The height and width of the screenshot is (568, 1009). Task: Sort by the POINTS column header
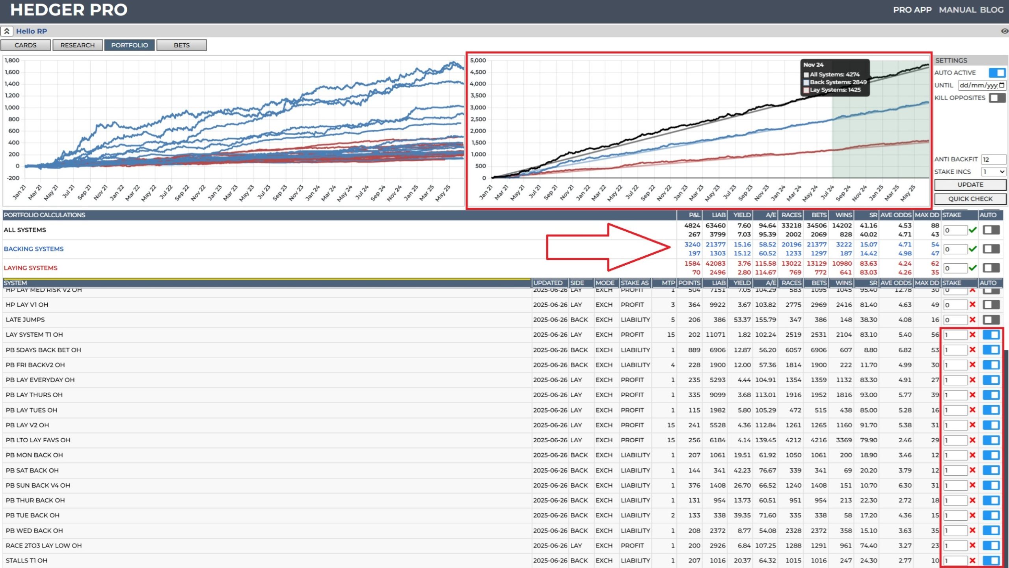(x=689, y=283)
